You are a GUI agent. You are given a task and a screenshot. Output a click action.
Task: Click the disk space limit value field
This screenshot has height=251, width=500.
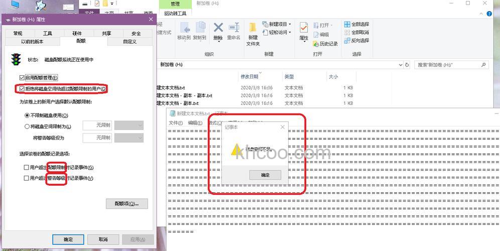[x=97, y=125]
